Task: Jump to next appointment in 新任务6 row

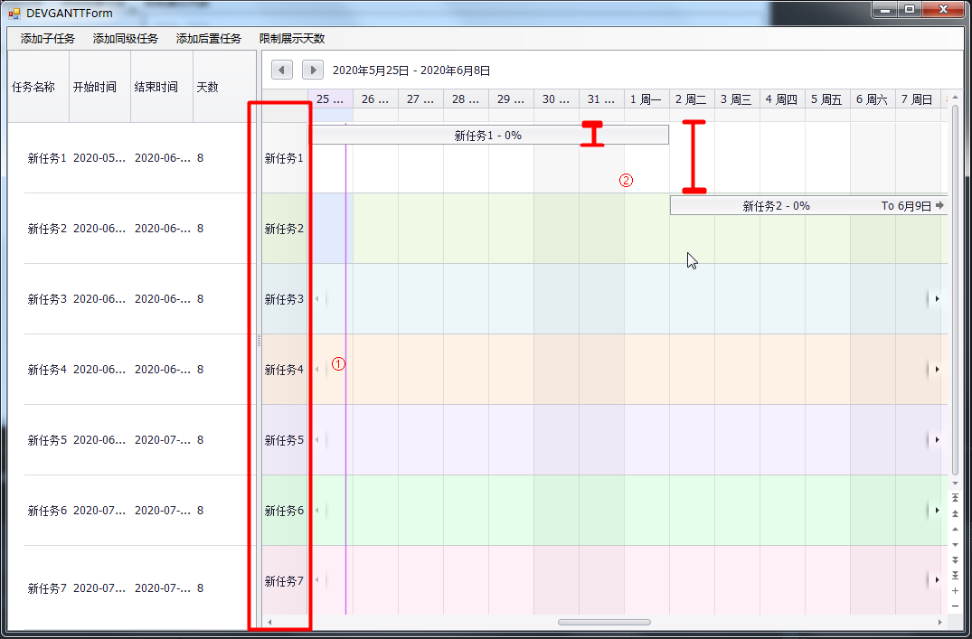Action: [x=937, y=510]
